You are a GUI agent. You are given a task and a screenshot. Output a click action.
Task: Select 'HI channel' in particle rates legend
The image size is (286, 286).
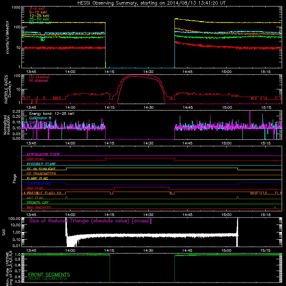coord(39,81)
